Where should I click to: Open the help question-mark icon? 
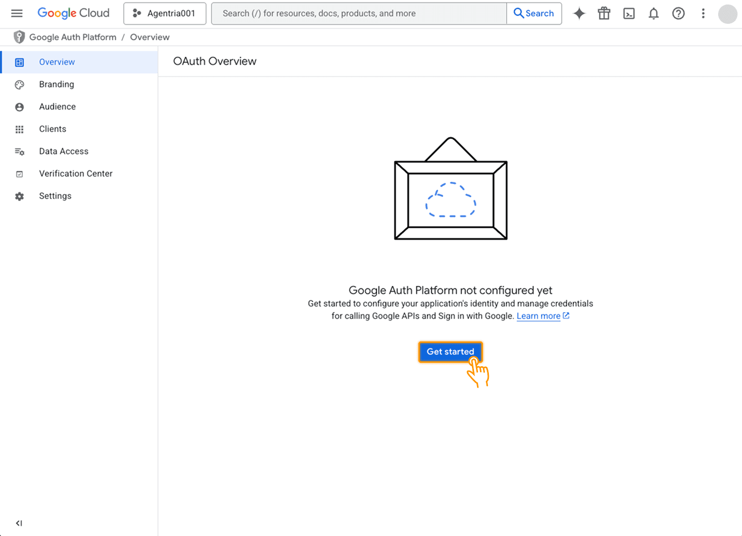pyautogui.click(x=678, y=13)
